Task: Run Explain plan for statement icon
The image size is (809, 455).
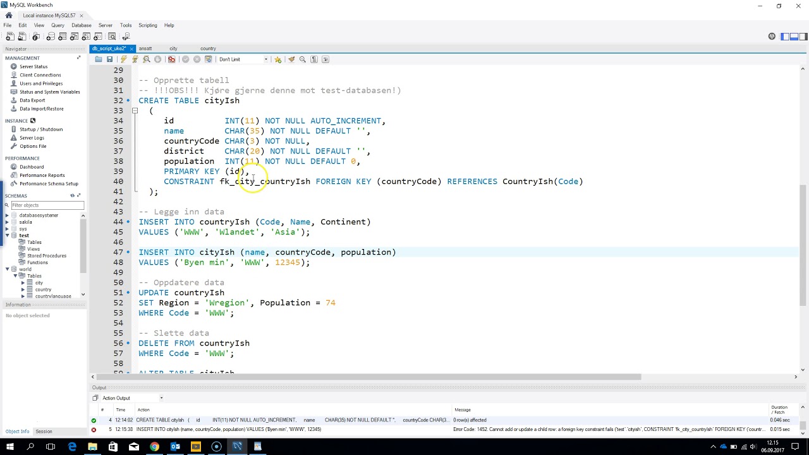Action: pyautogui.click(x=147, y=59)
